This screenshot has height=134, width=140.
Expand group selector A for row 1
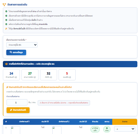125,129
